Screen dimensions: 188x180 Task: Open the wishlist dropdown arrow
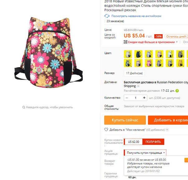click(x=167, y=130)
